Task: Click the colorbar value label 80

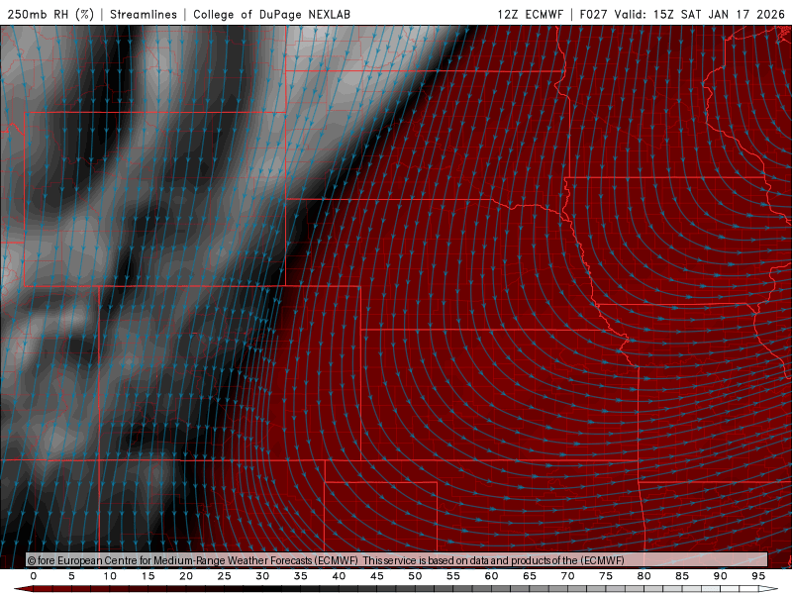Action: (x=644, y=576)
